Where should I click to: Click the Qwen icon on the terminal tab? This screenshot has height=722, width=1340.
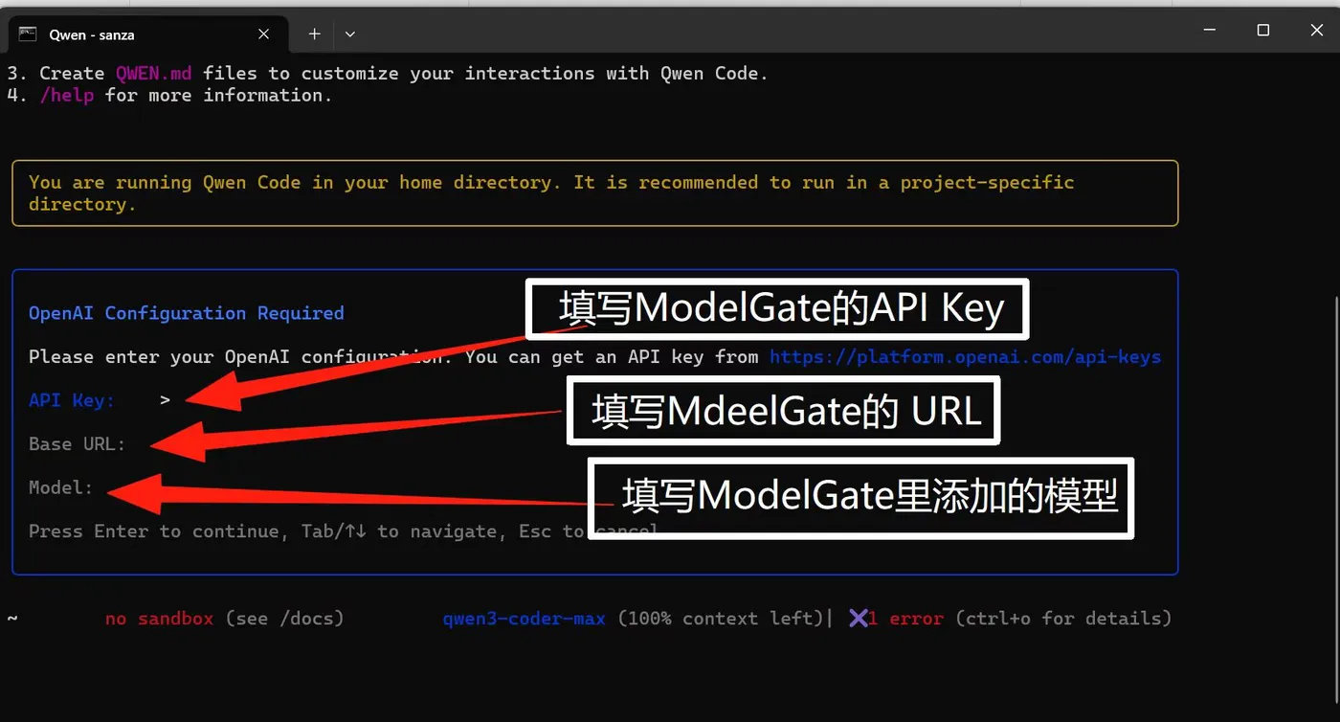click(28, 34)
